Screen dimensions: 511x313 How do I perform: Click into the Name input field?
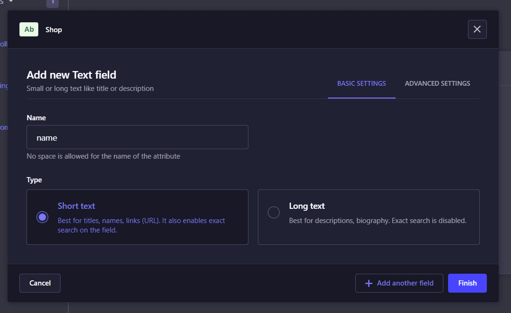click(137, 137)
